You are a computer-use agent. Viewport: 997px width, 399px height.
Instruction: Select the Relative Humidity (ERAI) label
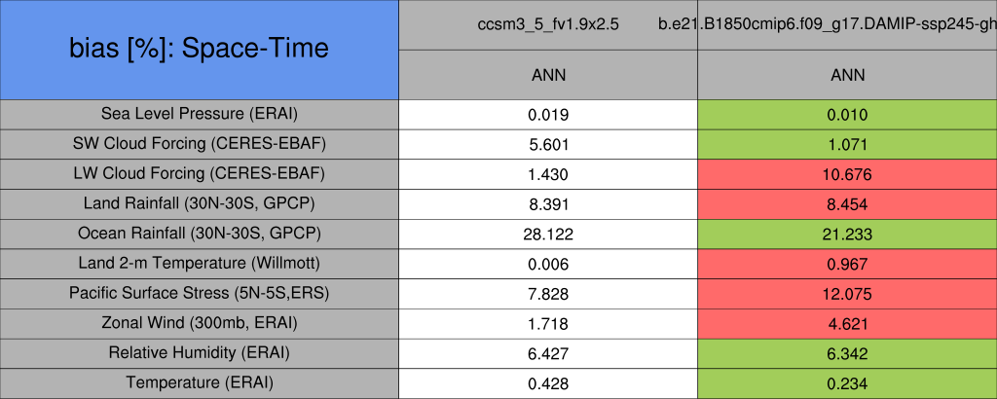(x=199, y=353)
